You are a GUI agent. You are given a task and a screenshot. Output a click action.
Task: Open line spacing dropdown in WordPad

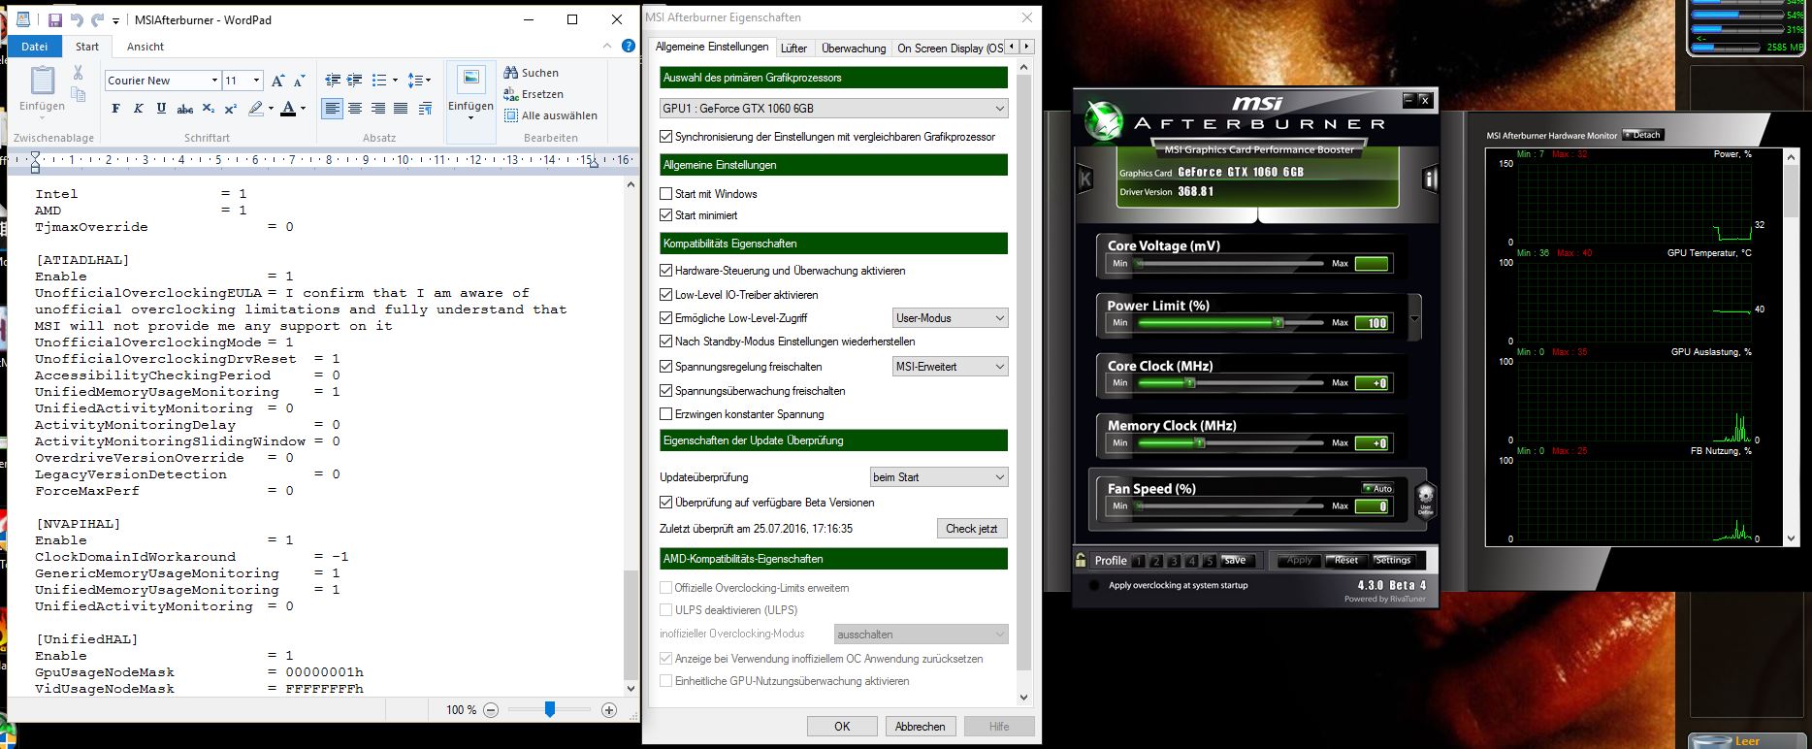419,81
